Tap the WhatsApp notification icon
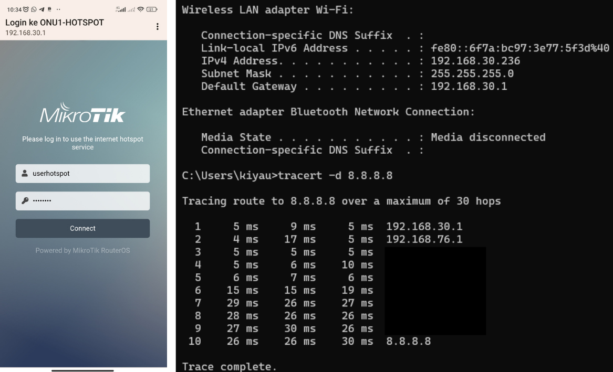Viewport: 613px width, 372px height. click(x=33, y=9)
